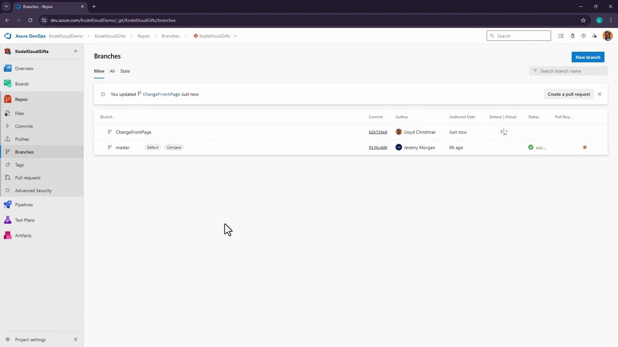Screen dimensions: 618x347
Task: Click the Compare badge on master
Action: [174, 147]
